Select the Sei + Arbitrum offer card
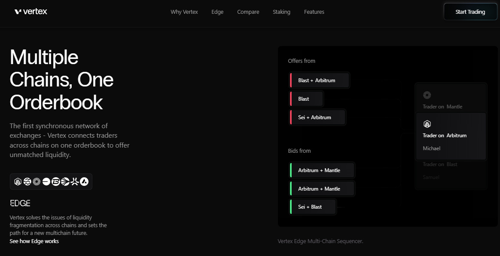500x256 pixels. point(317,117)
